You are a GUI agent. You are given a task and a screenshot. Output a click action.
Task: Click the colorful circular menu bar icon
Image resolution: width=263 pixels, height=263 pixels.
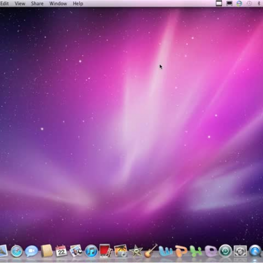tap(239, 3)
